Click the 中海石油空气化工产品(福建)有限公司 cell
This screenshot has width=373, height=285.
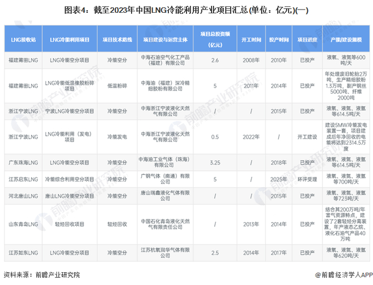click(x=165, y=60)
